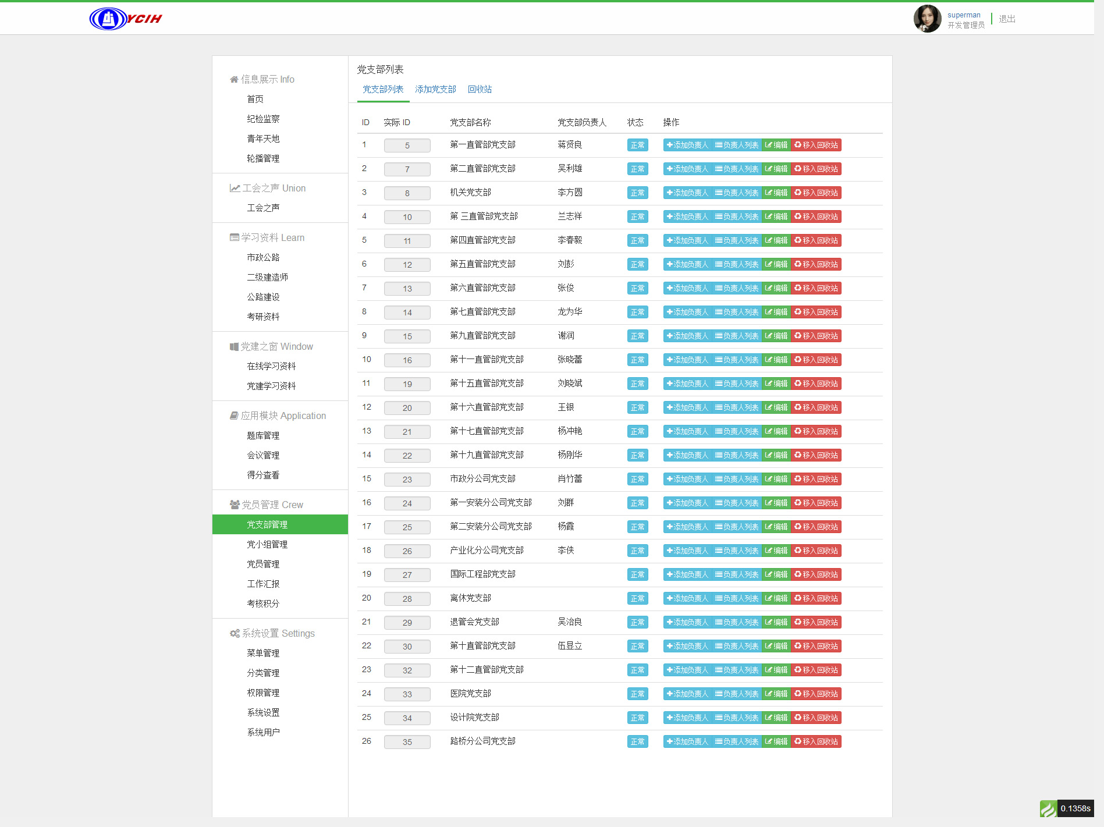Click the green performance badge icon
The image size is (1104, 827).
click(1048, 808)
